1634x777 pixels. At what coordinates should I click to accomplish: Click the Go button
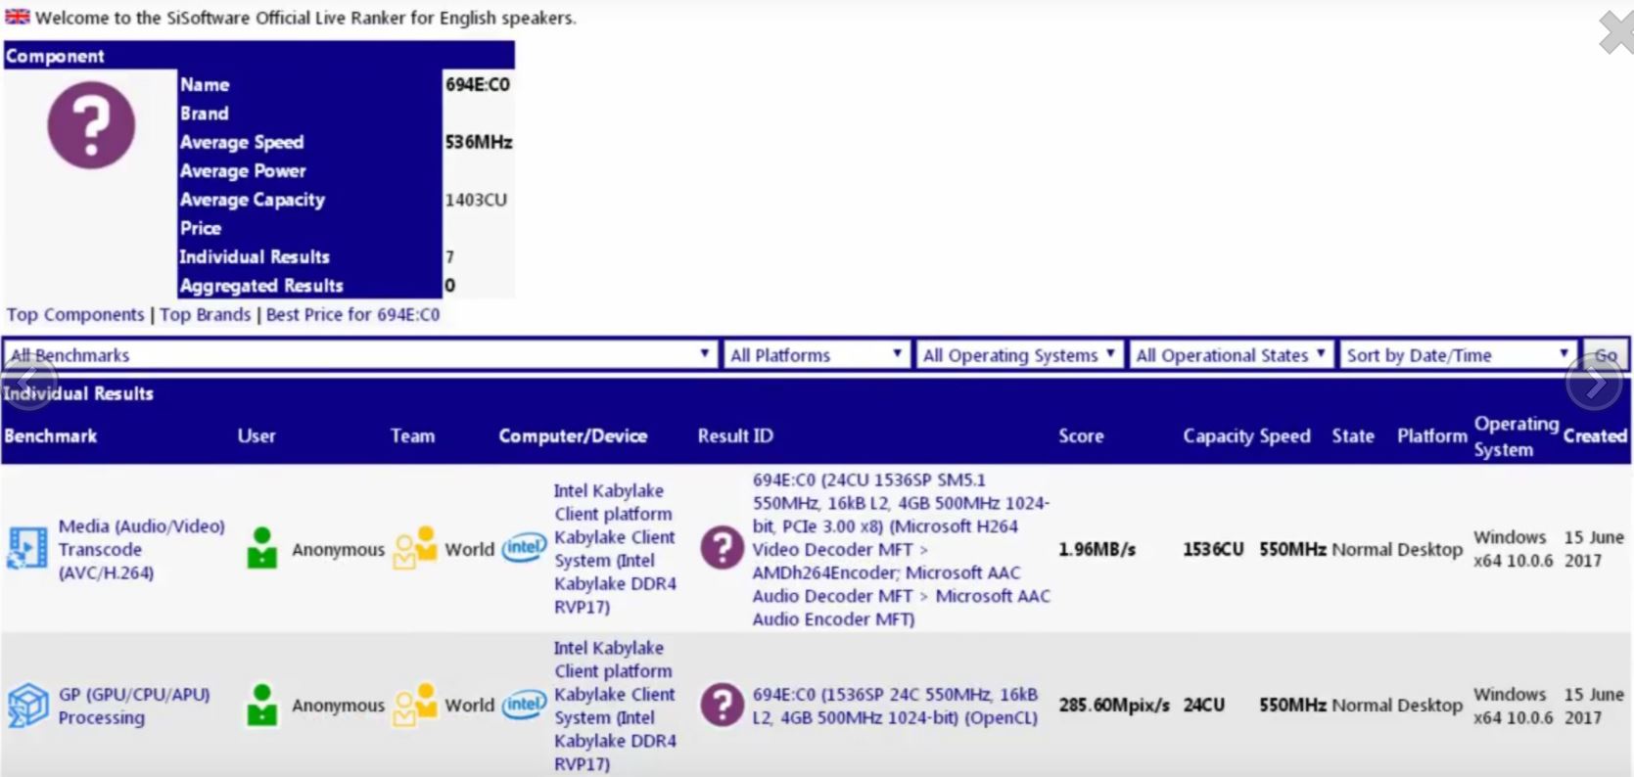point(1606,355)
